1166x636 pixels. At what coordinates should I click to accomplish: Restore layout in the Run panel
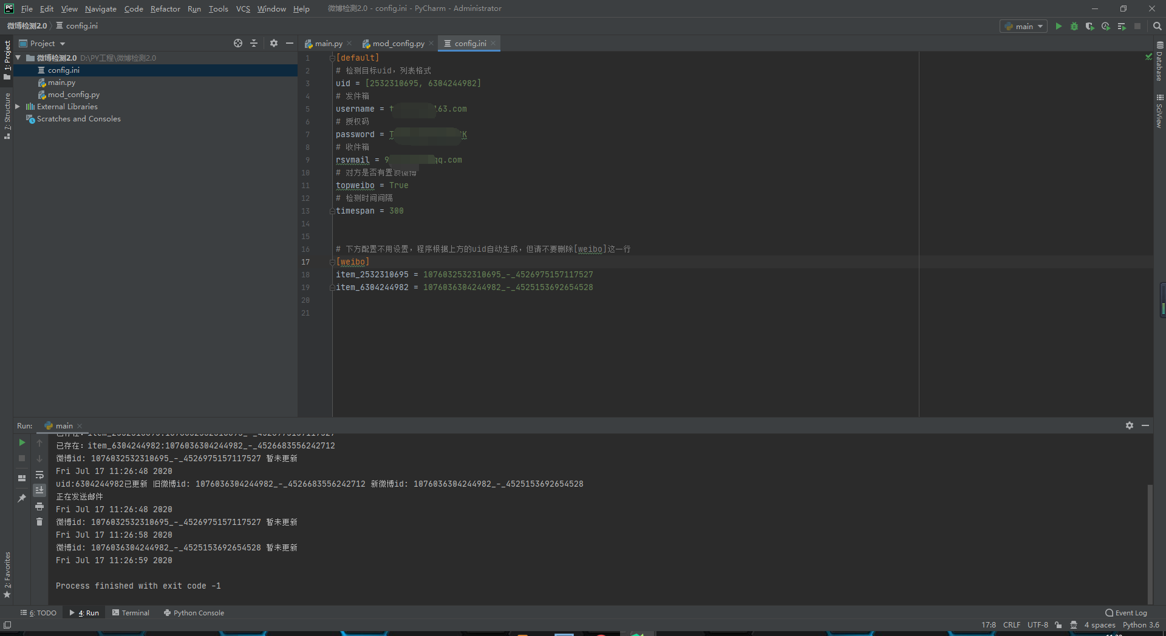pos(22,478)
